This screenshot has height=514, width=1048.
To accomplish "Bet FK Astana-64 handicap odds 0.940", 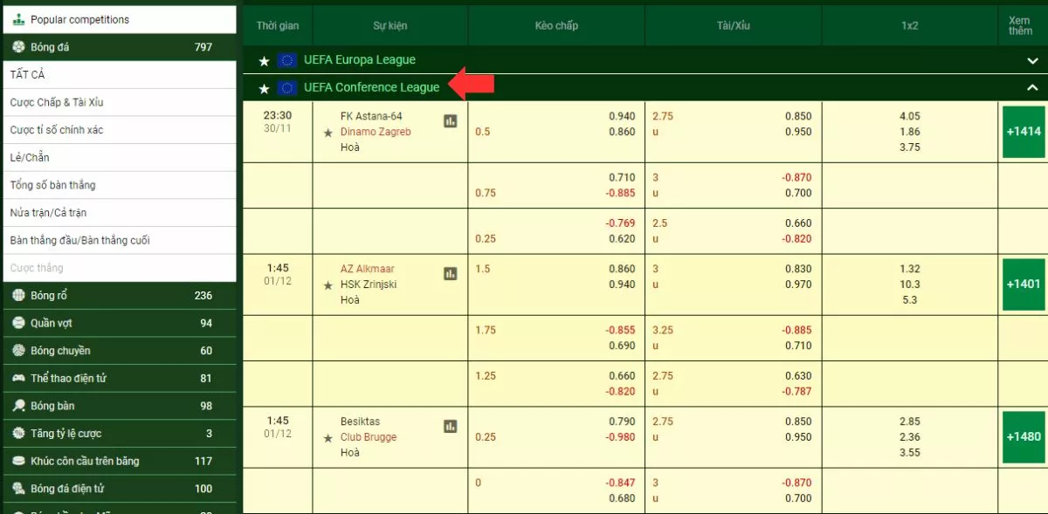I will click(622, 116).
